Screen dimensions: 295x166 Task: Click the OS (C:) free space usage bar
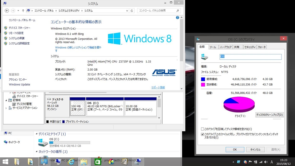click(x=70, y=143)
